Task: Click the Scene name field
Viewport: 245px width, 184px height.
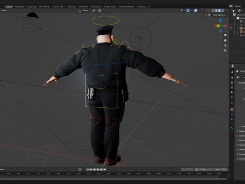Action: click(x=239, y=6)
